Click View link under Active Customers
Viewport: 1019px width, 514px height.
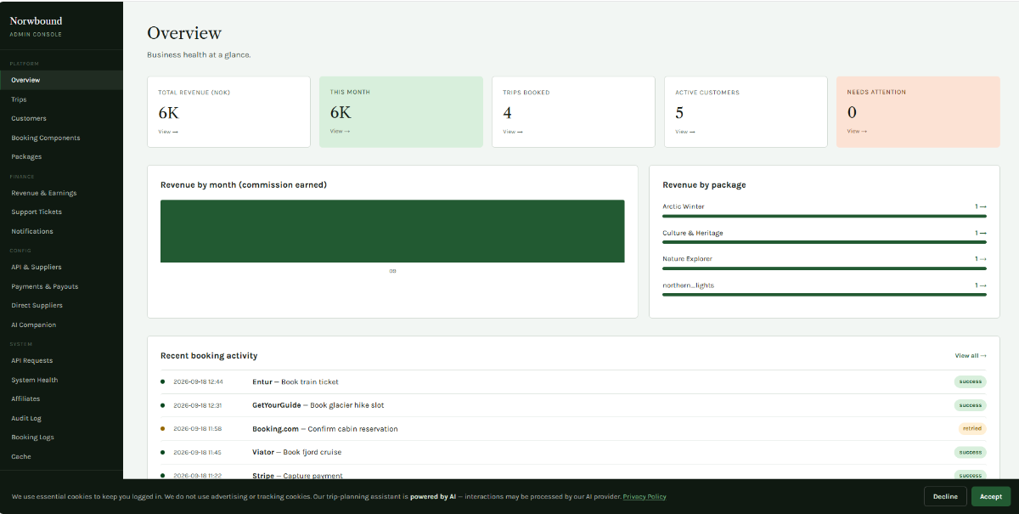(x=684, y=132)
